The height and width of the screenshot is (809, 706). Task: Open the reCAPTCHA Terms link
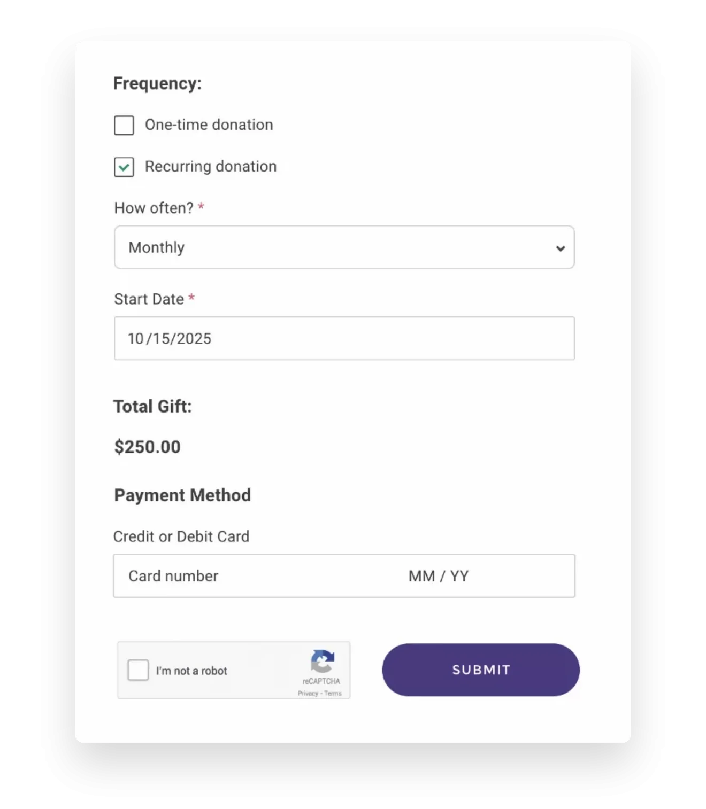[x=333, y=694]
